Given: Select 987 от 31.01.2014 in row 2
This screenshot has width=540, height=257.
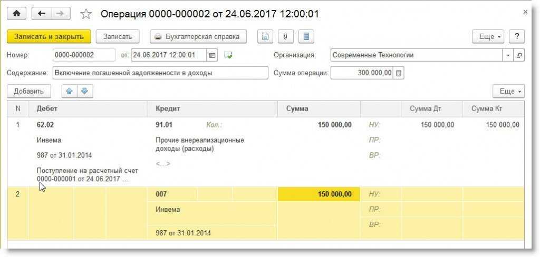Looking at the screenshot, I should point(183,233).
